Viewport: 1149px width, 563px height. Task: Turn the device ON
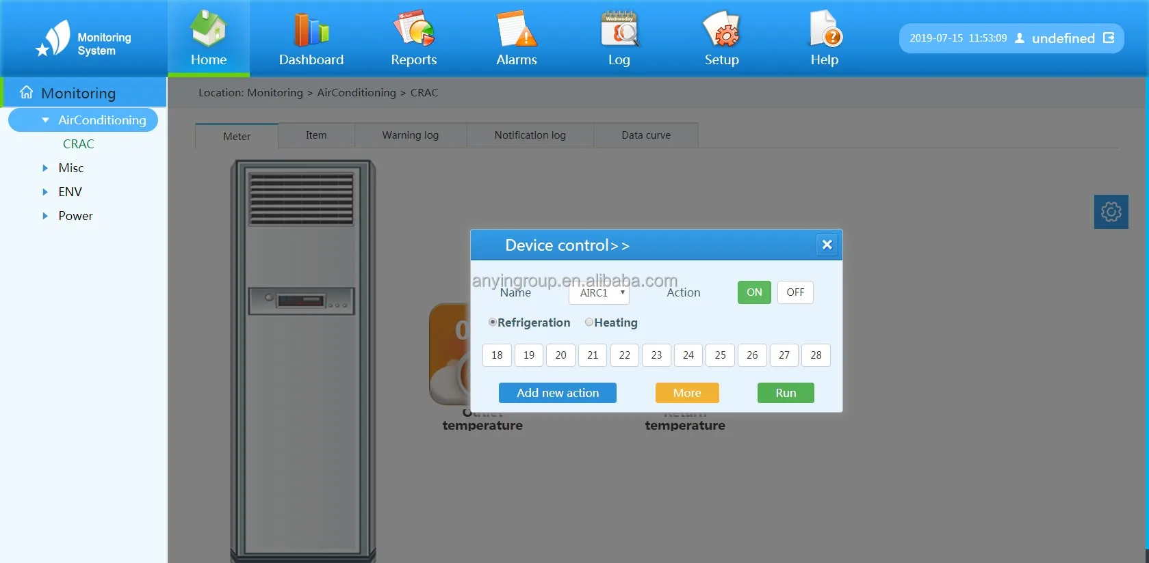[x=754, y=292]
